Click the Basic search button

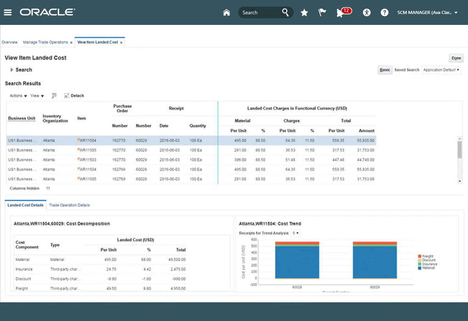[x=385, y=70]
